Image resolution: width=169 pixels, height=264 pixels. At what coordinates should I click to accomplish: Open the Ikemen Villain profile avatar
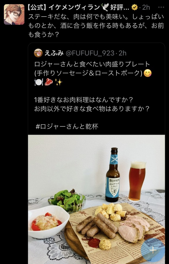[14, 14]
